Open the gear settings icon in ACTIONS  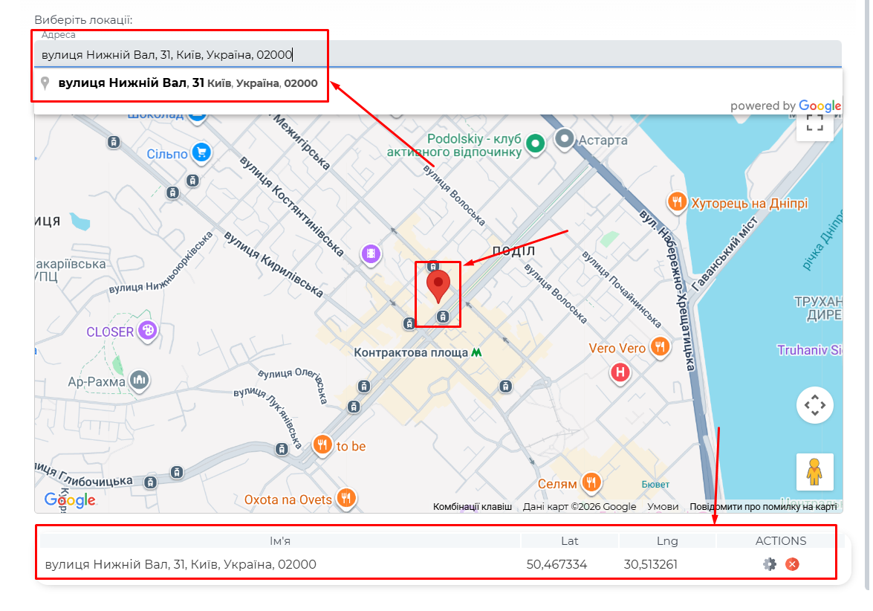click(769, 564)
